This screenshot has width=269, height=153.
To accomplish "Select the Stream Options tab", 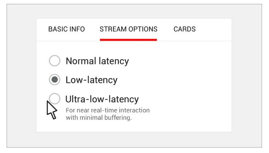I will (129, 29).
